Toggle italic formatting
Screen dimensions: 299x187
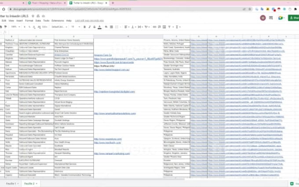click(89, 27)
